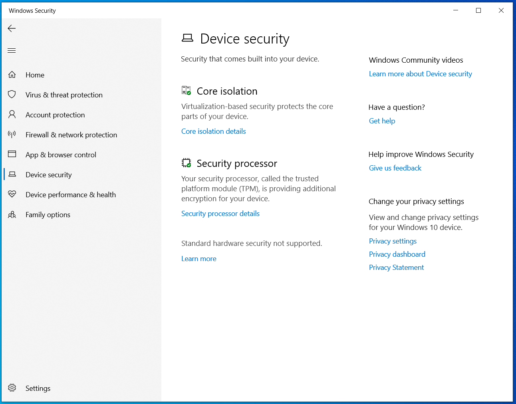Open the Settings label at bottom
Viewport: 516px width, 404px height.
(38, 388)
